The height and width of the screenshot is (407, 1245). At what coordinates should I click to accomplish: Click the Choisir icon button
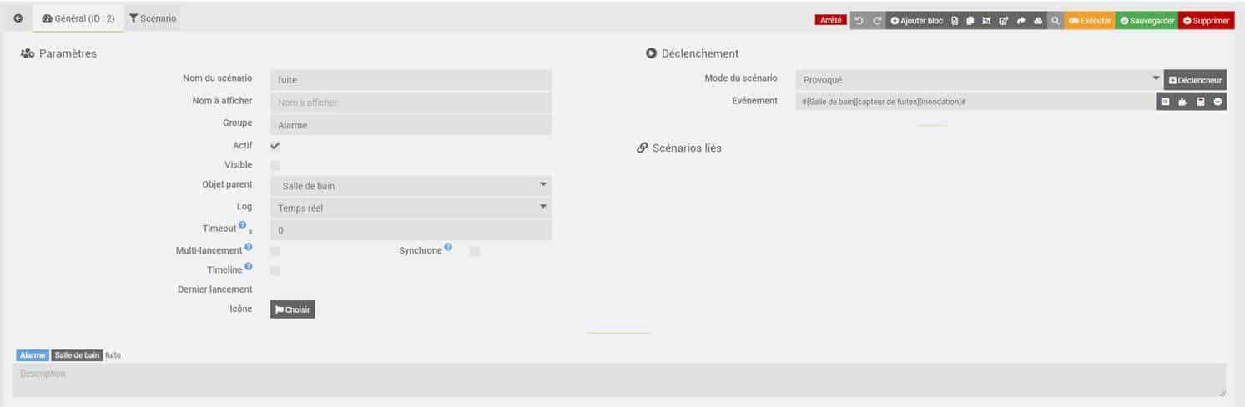pos(293,309)
